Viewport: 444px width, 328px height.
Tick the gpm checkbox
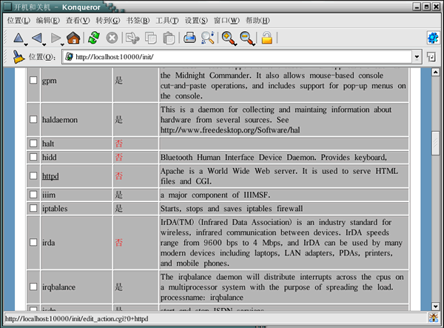[x=33, y=80]
